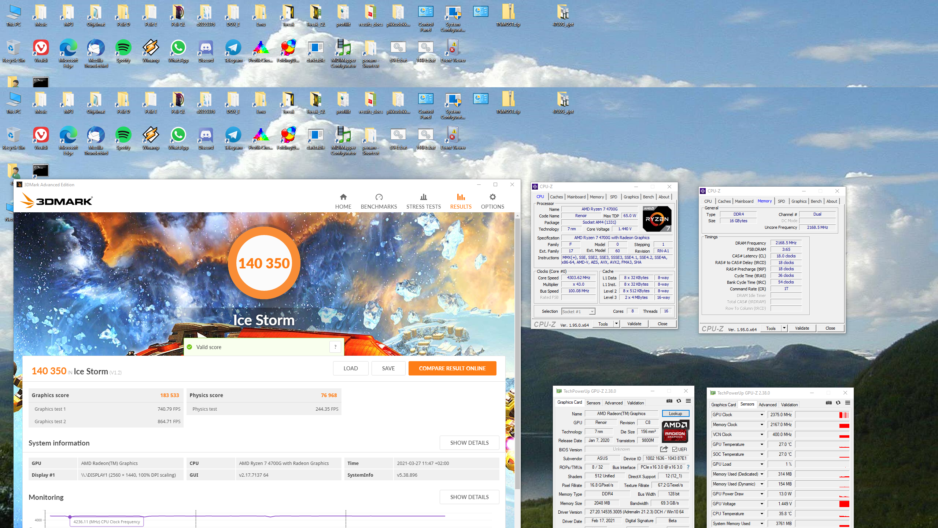Click SAVE button in 3DMark results
This screenshot has width=938, height=528.
(x=388, y=368)
